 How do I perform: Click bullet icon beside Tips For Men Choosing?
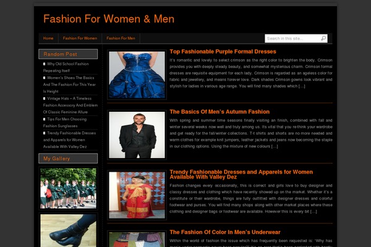point(45,119)
